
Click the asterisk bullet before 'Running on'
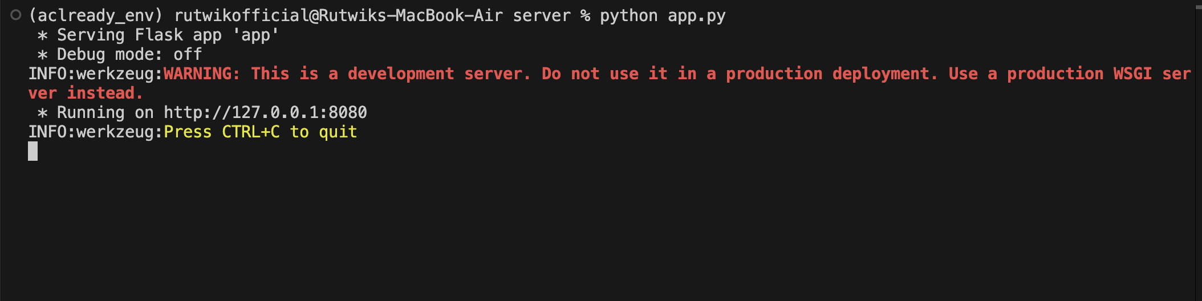[x=42, y=113]
